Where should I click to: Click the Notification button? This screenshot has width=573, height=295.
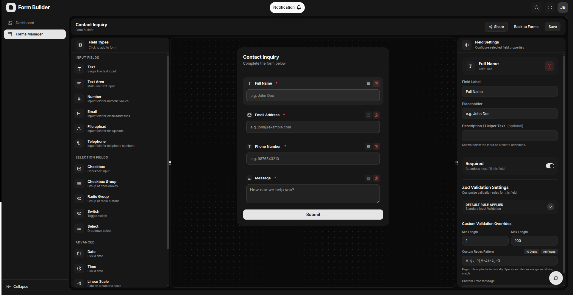[287, 7]
